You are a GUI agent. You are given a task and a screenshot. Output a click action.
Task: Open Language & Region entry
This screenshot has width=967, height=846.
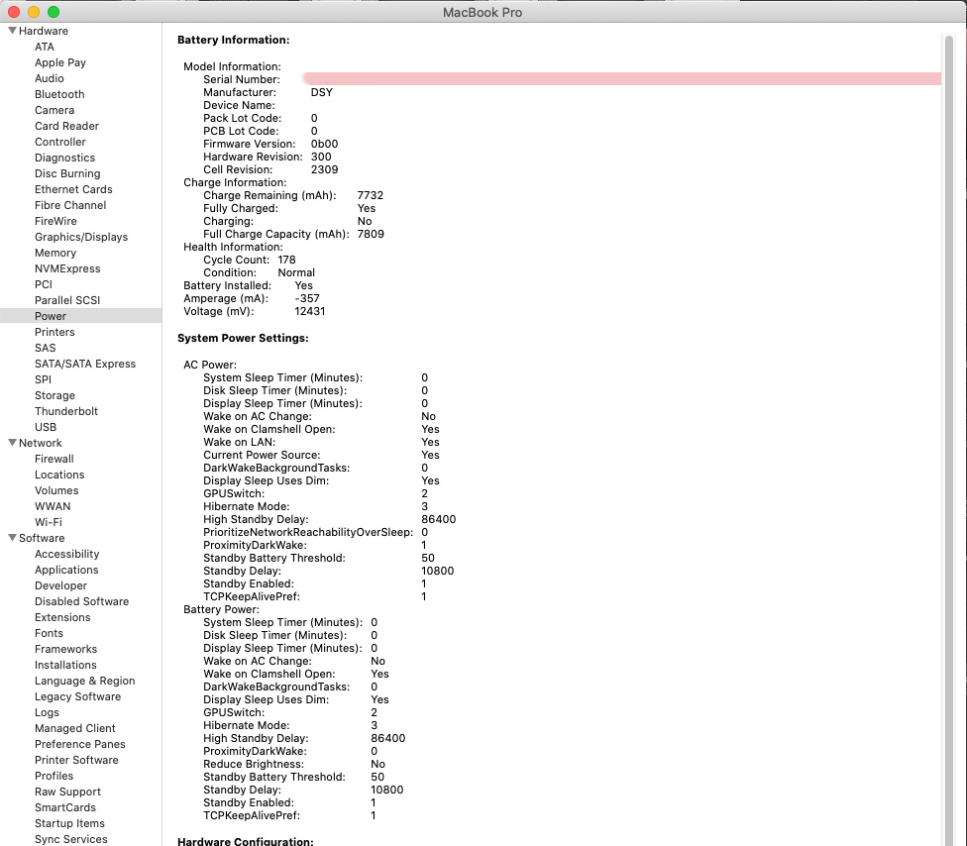85,681
